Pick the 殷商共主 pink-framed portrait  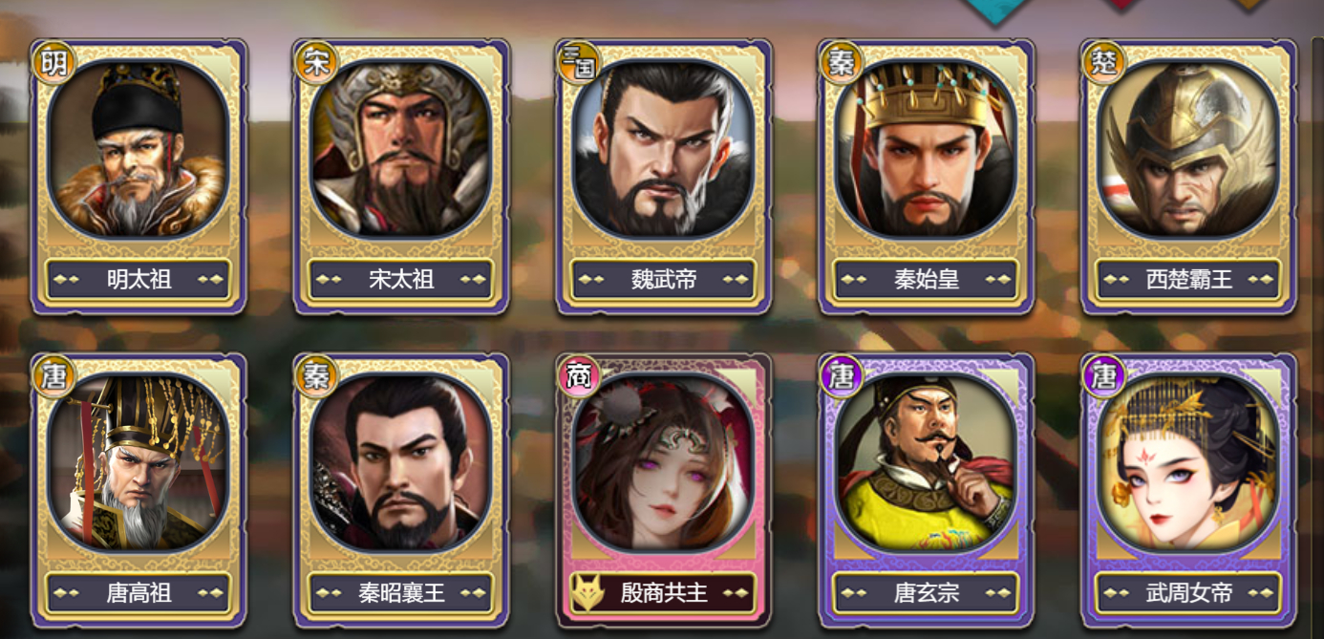[x=664, y=463]
